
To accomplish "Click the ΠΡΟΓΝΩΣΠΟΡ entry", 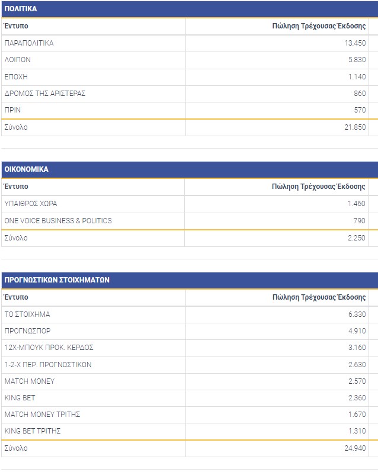I will [x=25, y=331].
